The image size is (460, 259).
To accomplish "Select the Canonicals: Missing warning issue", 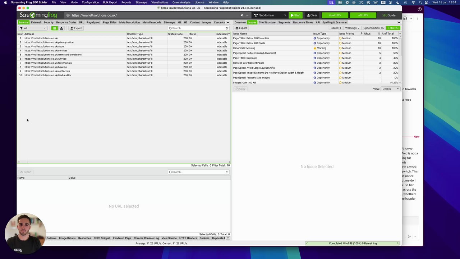I will pyautogui.click(x=316, y=48).
